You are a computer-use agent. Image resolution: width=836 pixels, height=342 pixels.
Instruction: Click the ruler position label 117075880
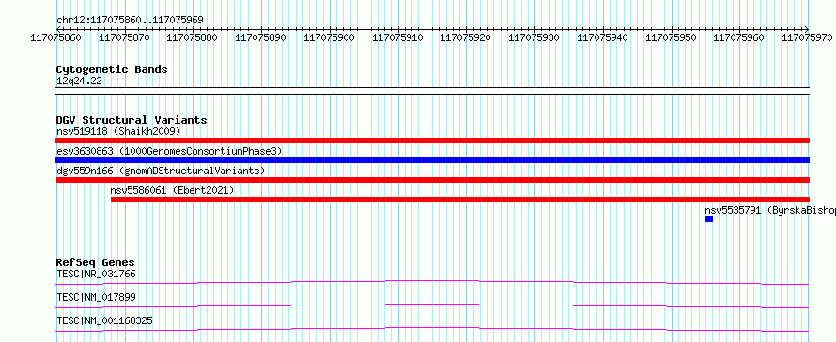click(x=193, y=37)
